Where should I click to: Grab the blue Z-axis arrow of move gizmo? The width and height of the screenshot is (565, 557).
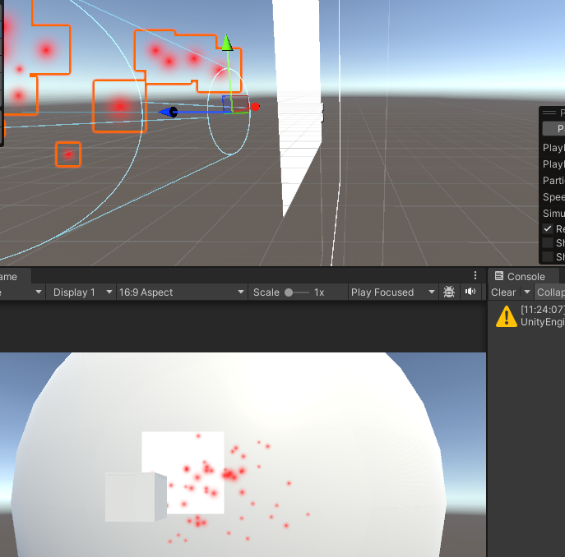pyautogui.click(x=168, y=112)
